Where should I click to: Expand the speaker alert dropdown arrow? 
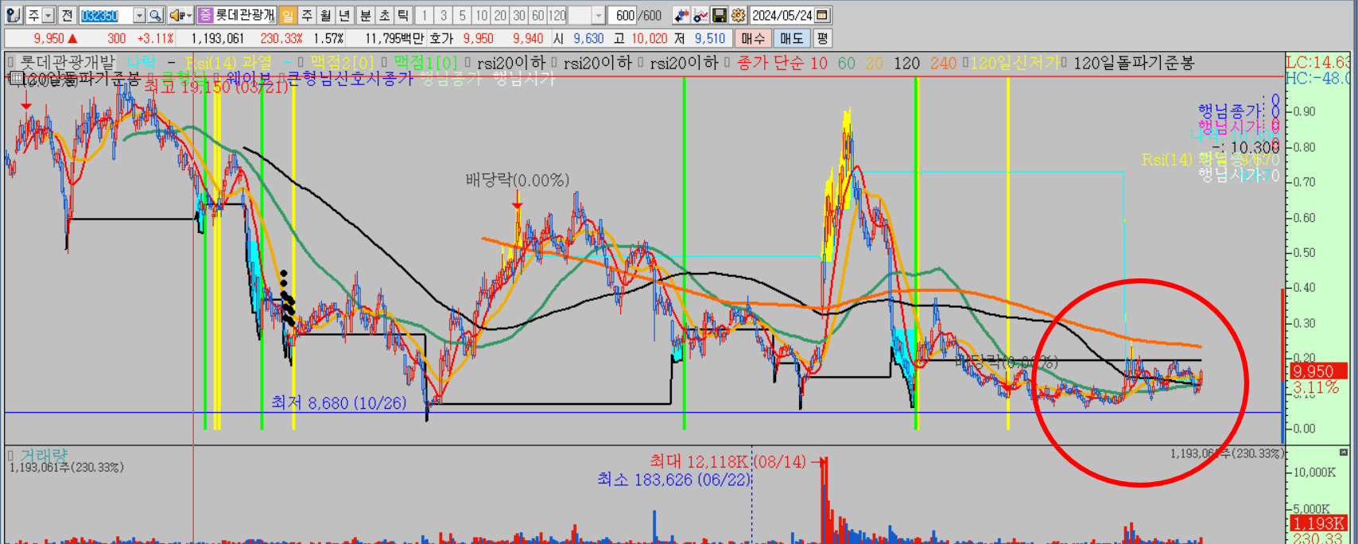tap(189, 15)
